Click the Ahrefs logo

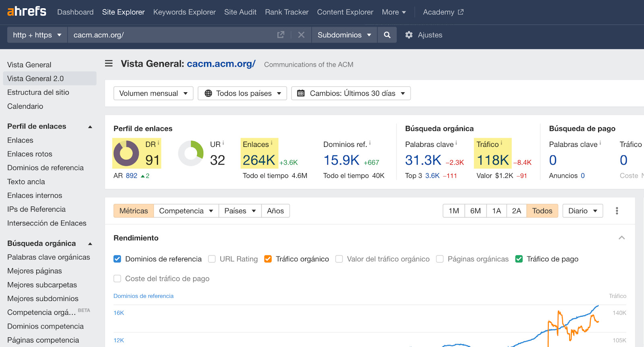(27, 12)
